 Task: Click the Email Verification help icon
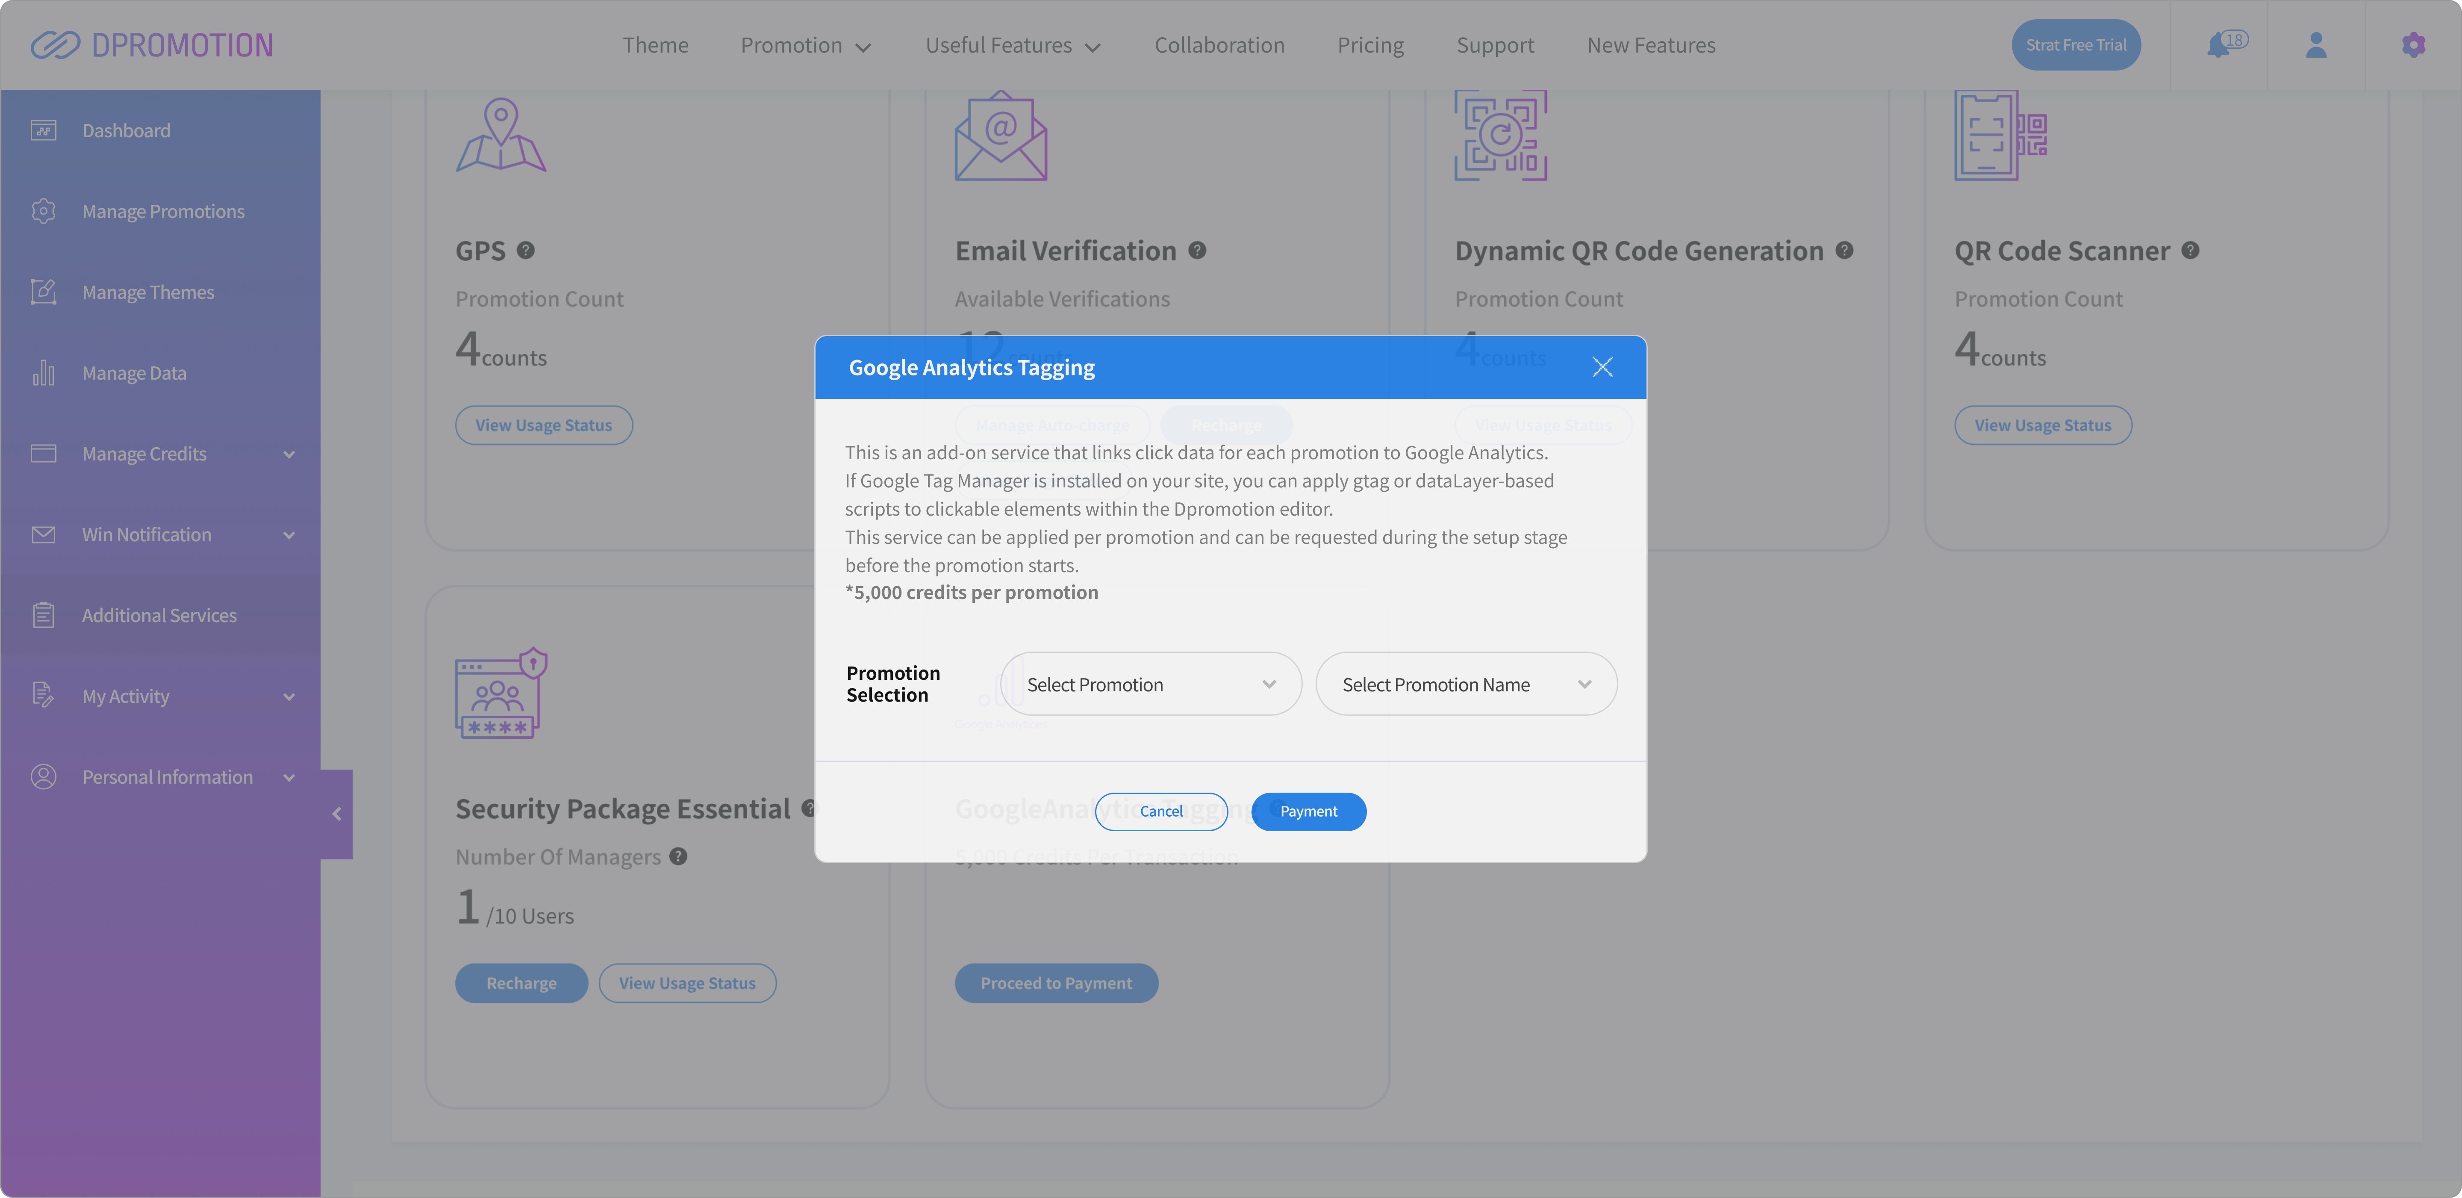coord(1197,251)
